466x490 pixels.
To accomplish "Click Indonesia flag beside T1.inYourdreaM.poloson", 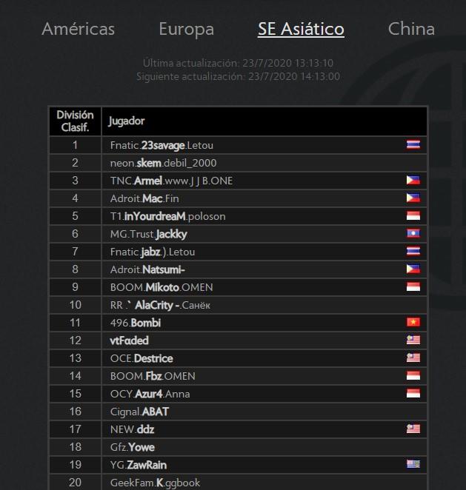I will point(413,215).
